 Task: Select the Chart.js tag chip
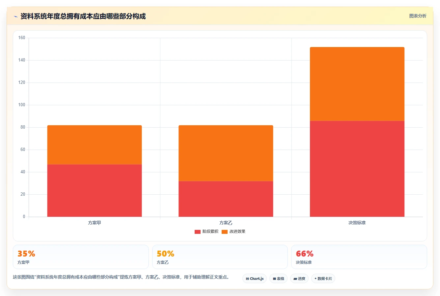(x=255, y=279)
